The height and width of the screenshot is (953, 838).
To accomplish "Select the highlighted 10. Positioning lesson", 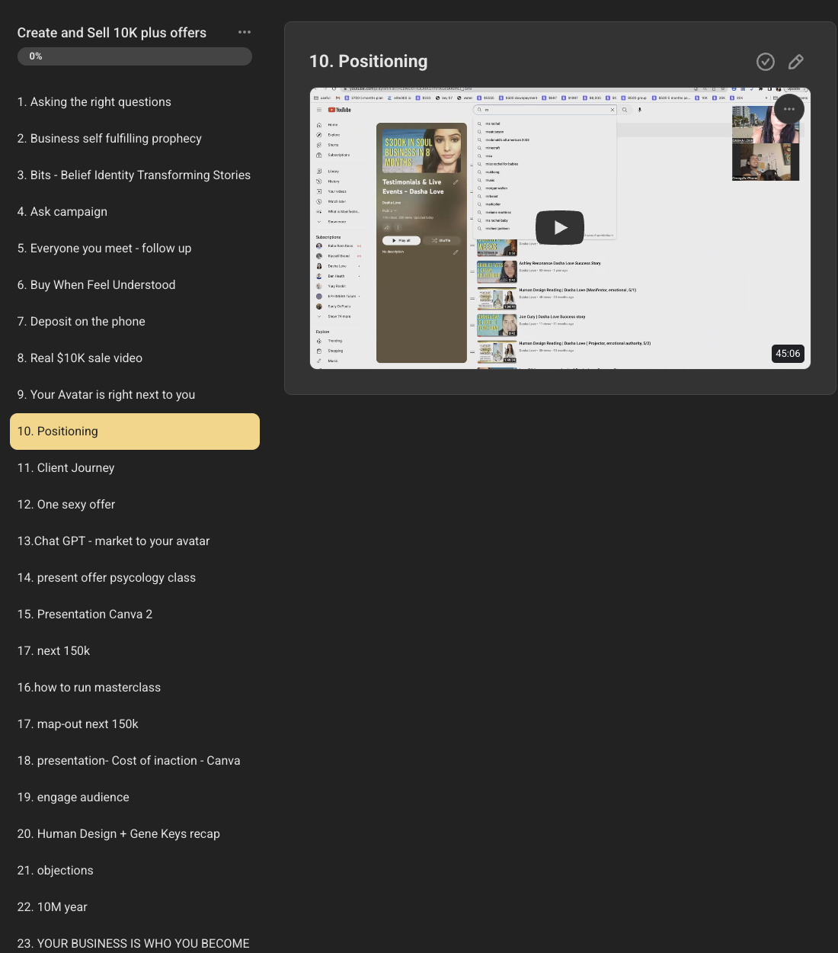I will click(135, 432).
